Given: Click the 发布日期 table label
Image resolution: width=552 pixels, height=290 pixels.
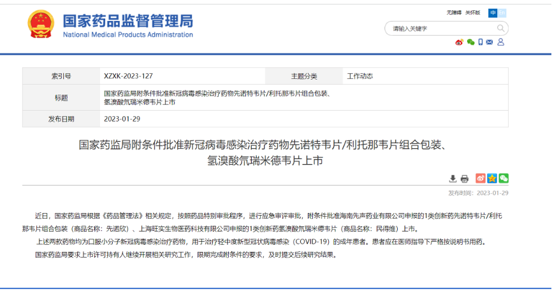Looking at the screenshot, I should point(61,119).
